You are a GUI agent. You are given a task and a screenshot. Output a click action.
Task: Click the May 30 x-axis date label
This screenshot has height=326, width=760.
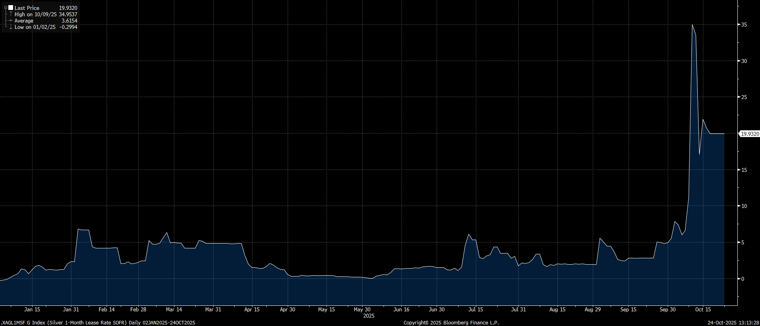(362, 309)
